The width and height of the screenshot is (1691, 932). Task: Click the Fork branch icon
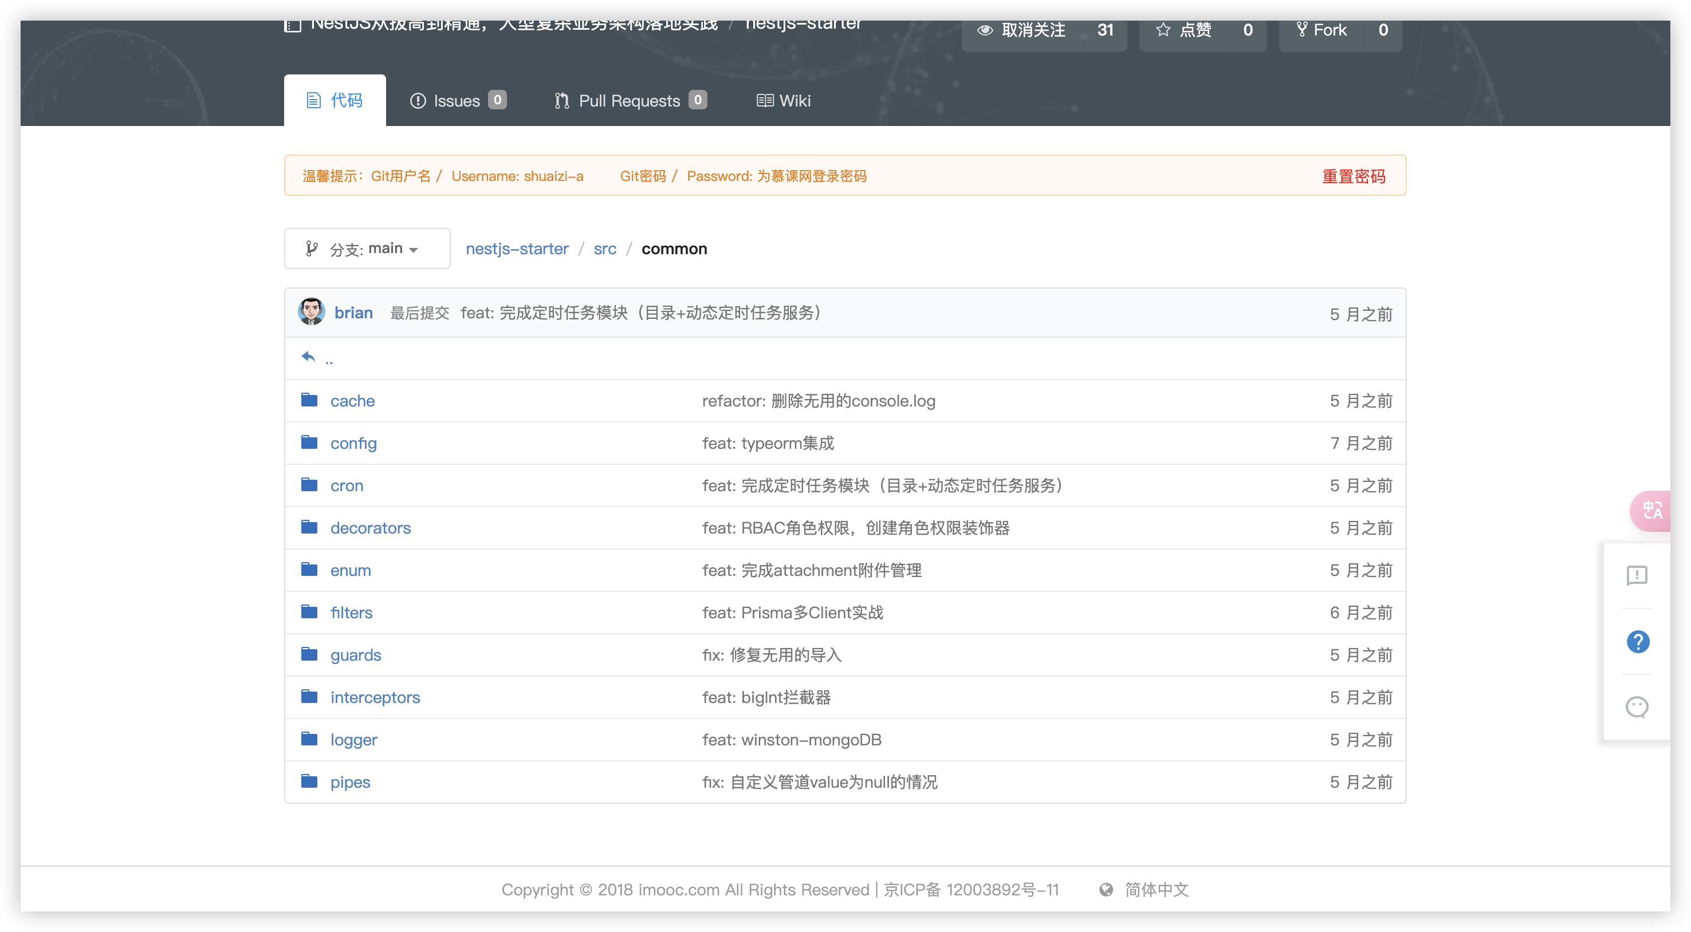tap(1301, 30)
